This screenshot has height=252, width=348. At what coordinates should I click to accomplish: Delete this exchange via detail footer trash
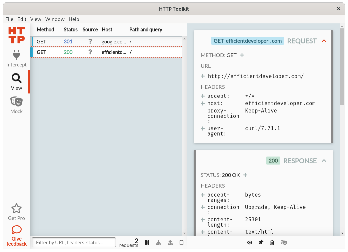coord(272,242)
